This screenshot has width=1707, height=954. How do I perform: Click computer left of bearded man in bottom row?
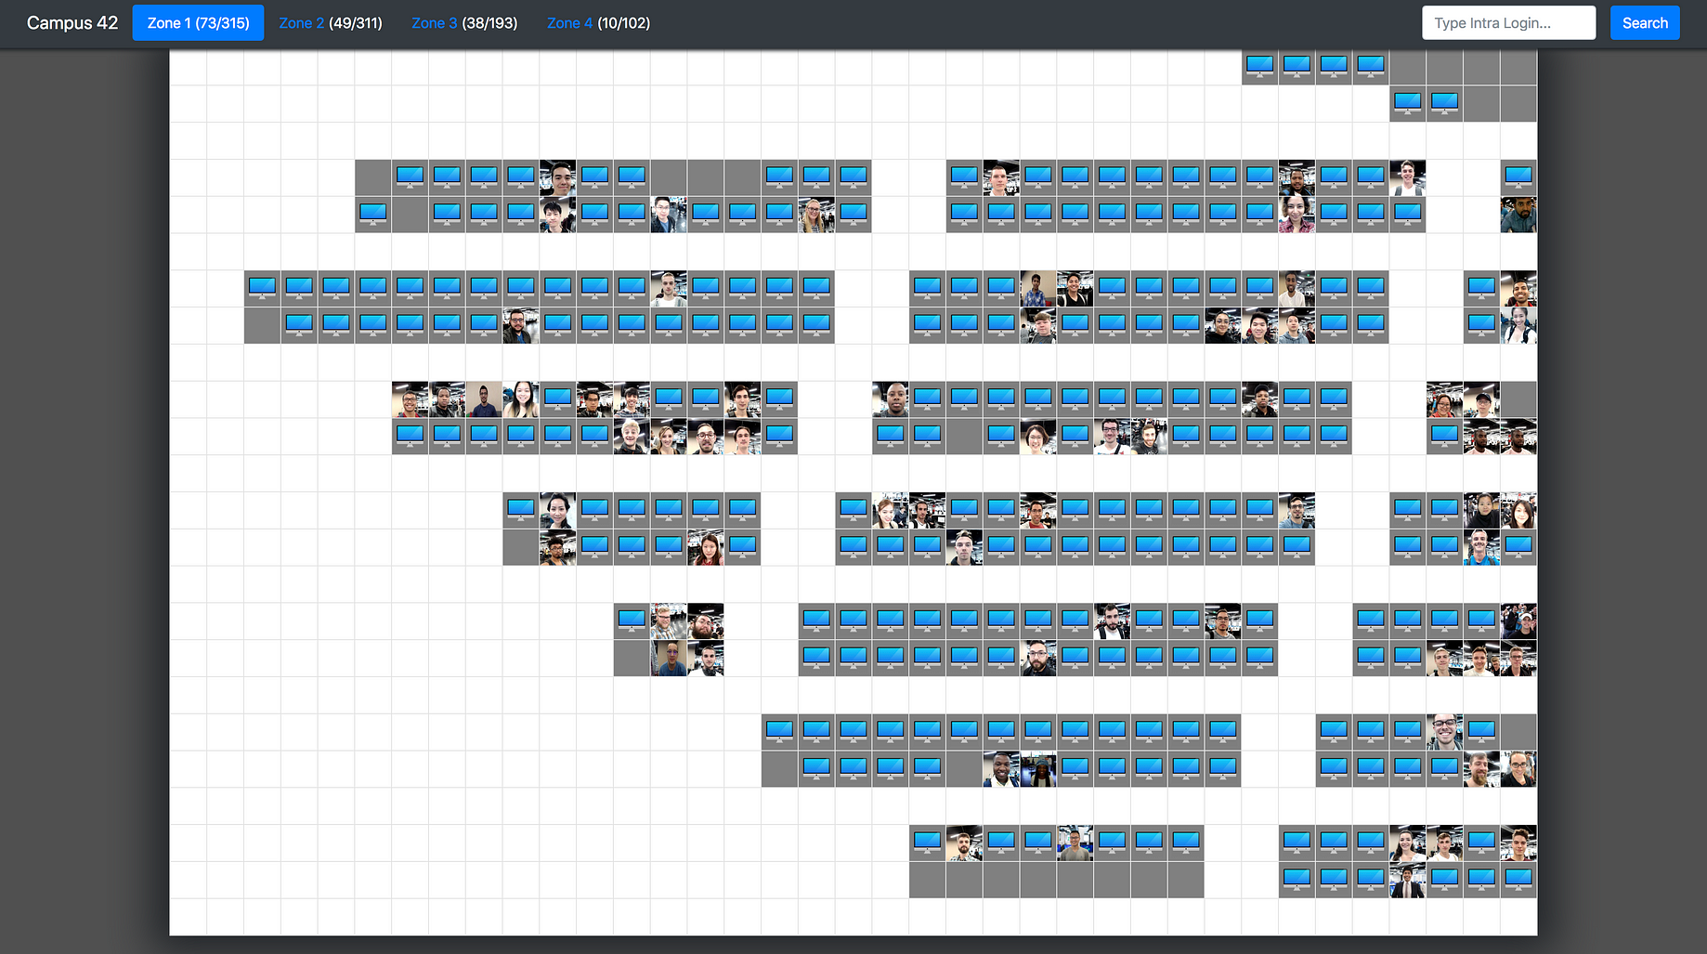pyautogui.click(x=928, y=843)
